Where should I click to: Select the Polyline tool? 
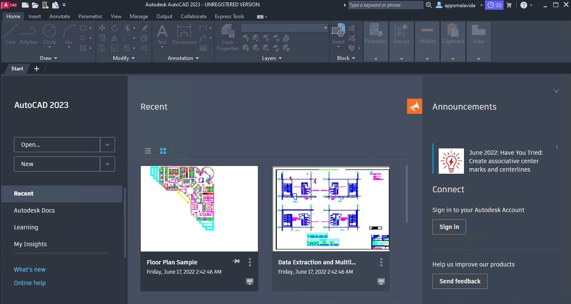point(29,34)
